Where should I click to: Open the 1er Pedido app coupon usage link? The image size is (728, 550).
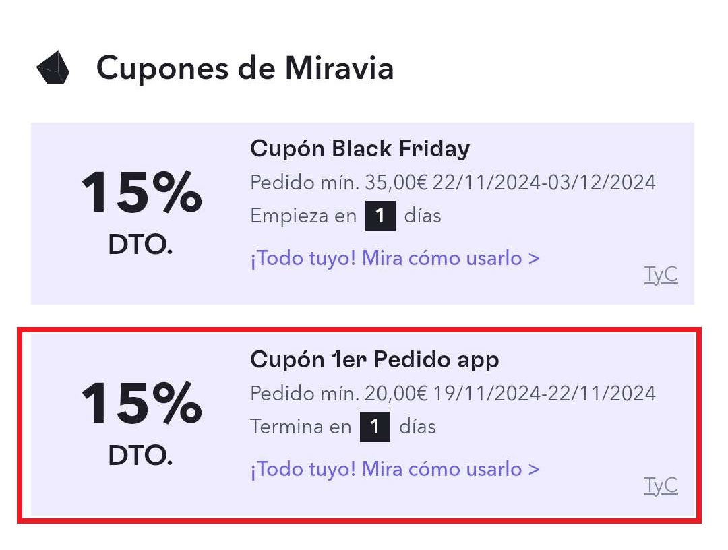(394, 469)
